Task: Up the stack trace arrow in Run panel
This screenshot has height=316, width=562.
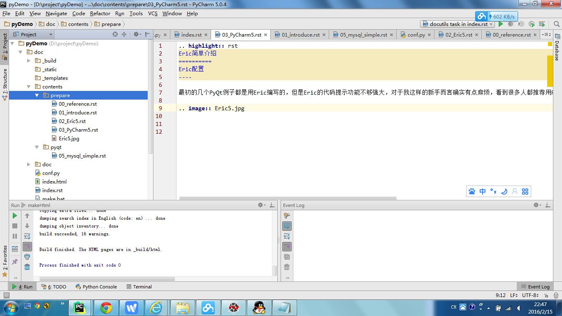Action: point(27,216)
